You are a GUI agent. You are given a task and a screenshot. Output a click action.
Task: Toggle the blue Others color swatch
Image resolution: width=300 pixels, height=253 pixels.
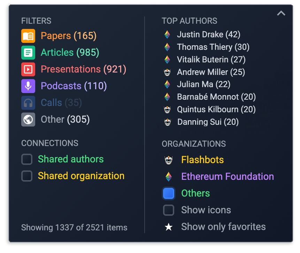point(169,193)
